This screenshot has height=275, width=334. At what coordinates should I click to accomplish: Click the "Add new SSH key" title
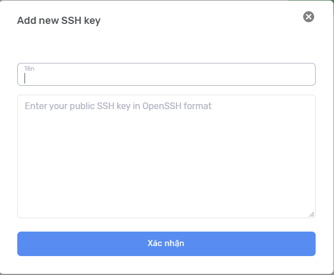[x=59, y=21]
